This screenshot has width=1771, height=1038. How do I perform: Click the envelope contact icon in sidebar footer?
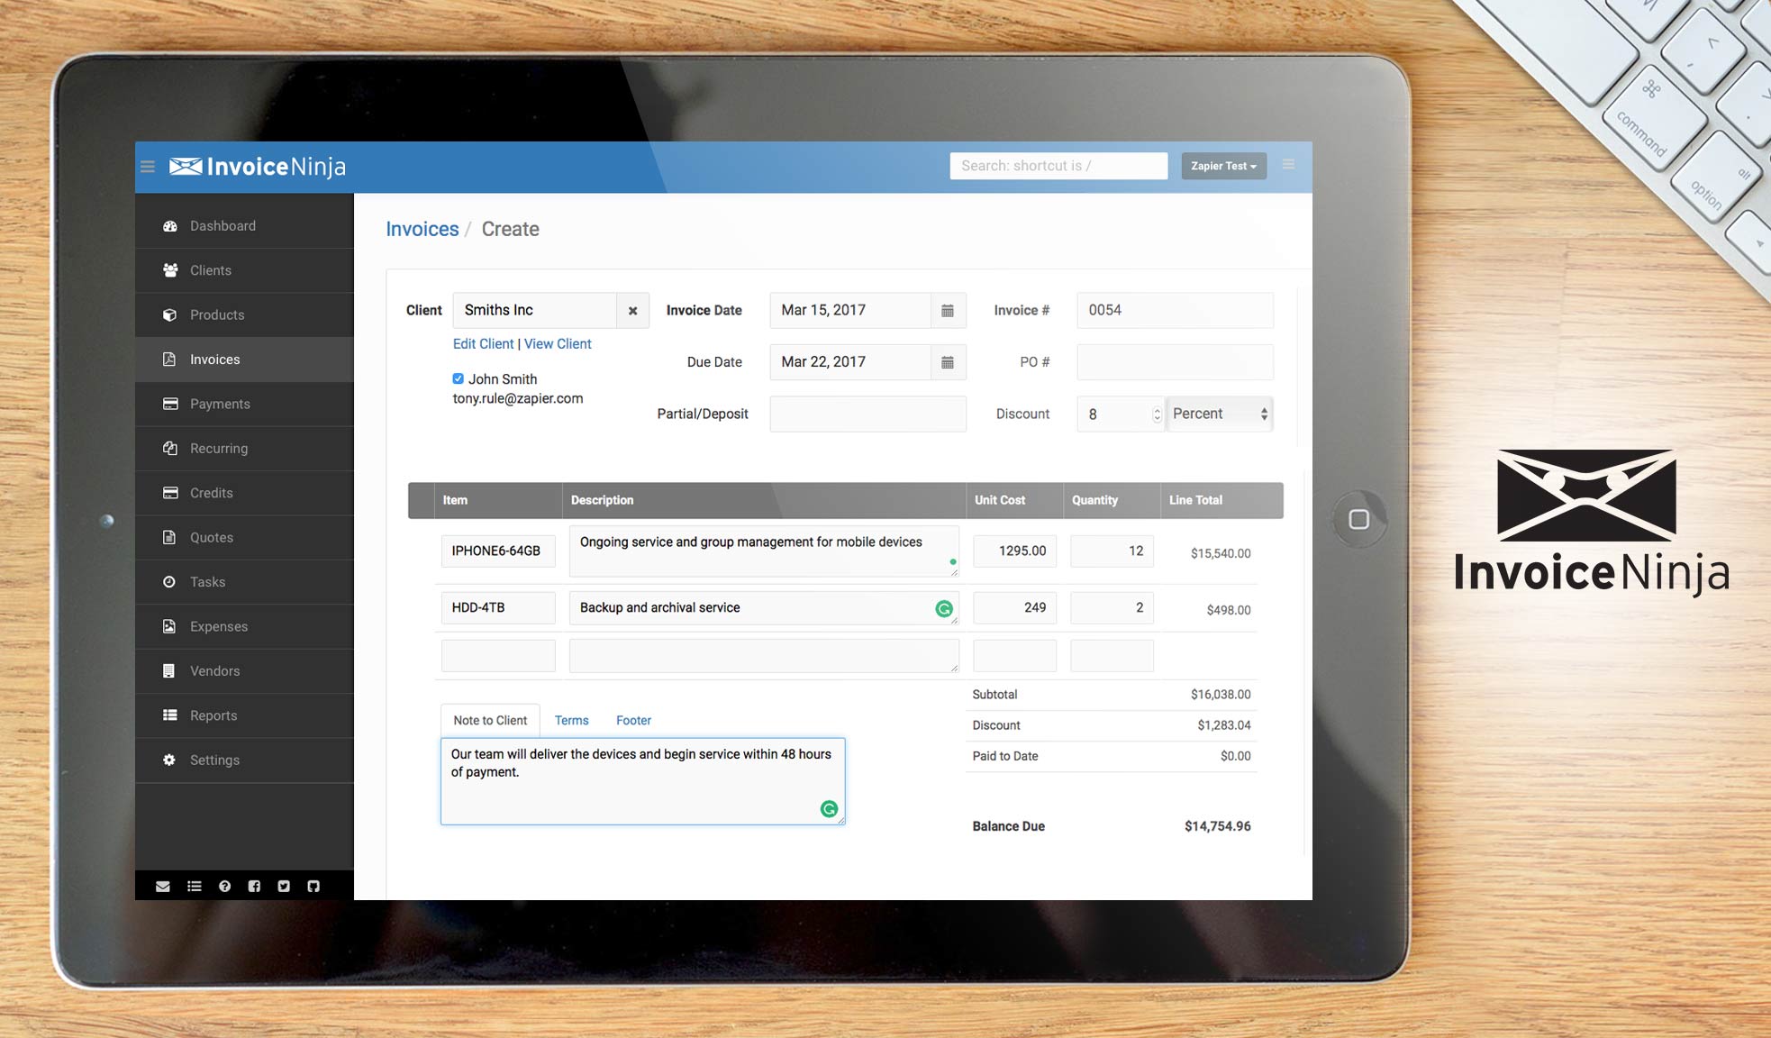tap(163, 887)
